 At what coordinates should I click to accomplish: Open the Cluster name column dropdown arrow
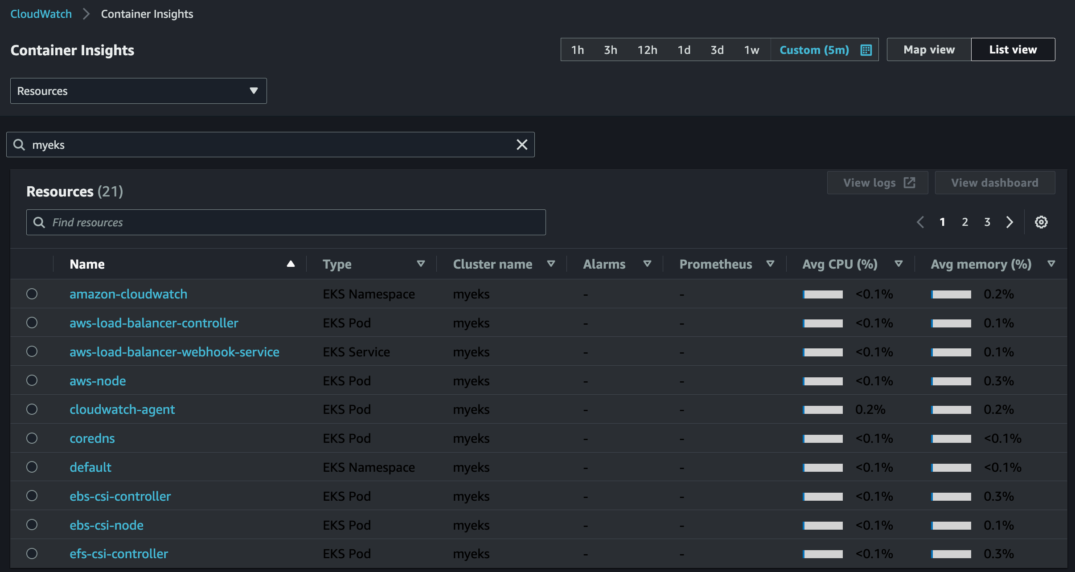coord(551,264)
